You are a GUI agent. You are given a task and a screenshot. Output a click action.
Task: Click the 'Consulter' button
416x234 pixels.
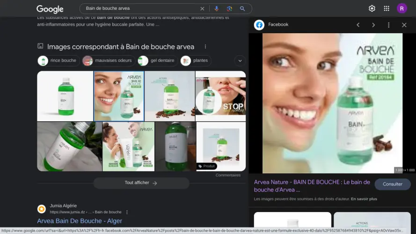pos(393,184)
